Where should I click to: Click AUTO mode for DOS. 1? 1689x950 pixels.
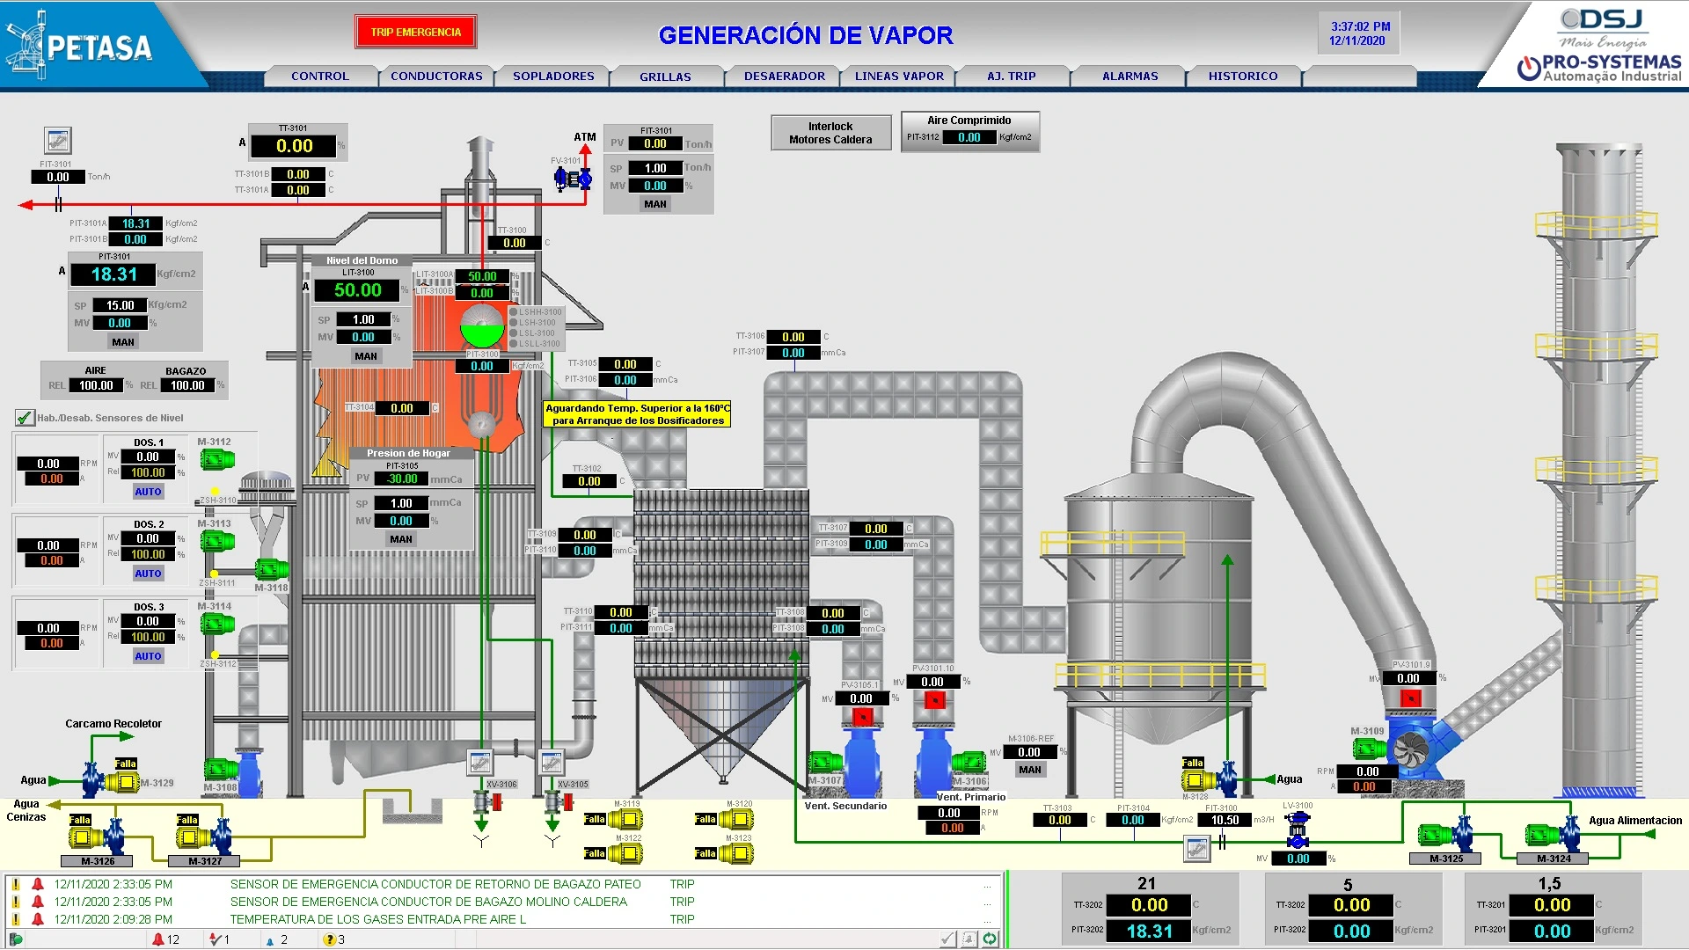[x=148, y=492]
